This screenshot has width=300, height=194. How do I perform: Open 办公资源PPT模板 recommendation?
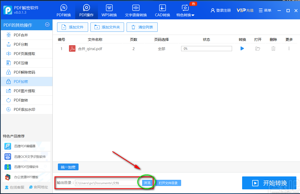pyautogui.click(x=26, y=177)
